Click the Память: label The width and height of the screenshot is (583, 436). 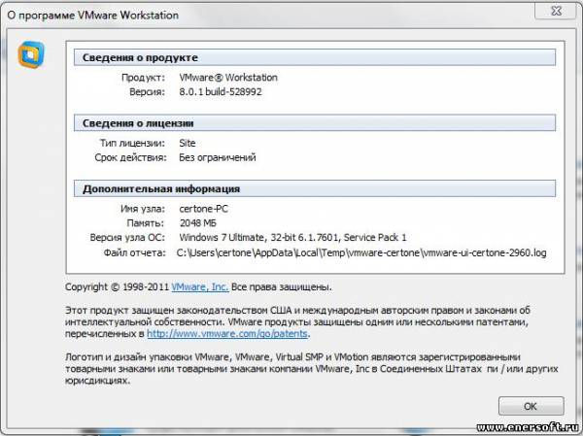[x=146, y=223]
